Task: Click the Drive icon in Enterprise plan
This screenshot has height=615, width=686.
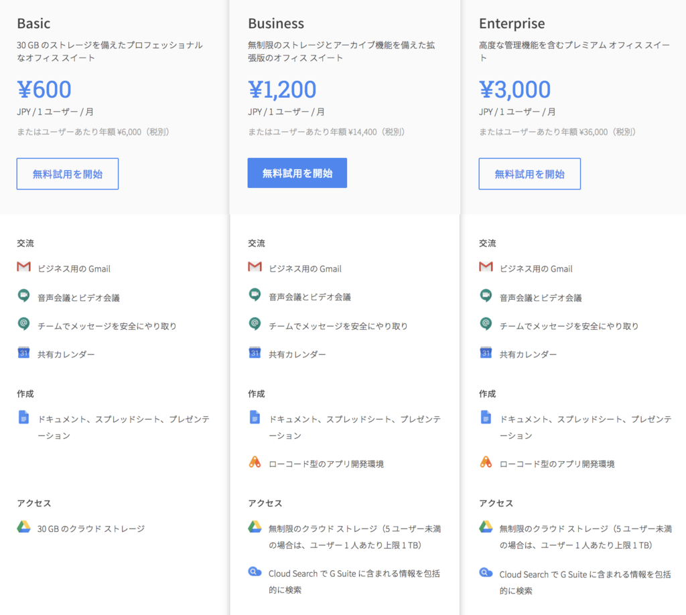Action: [x=486, y=527]
